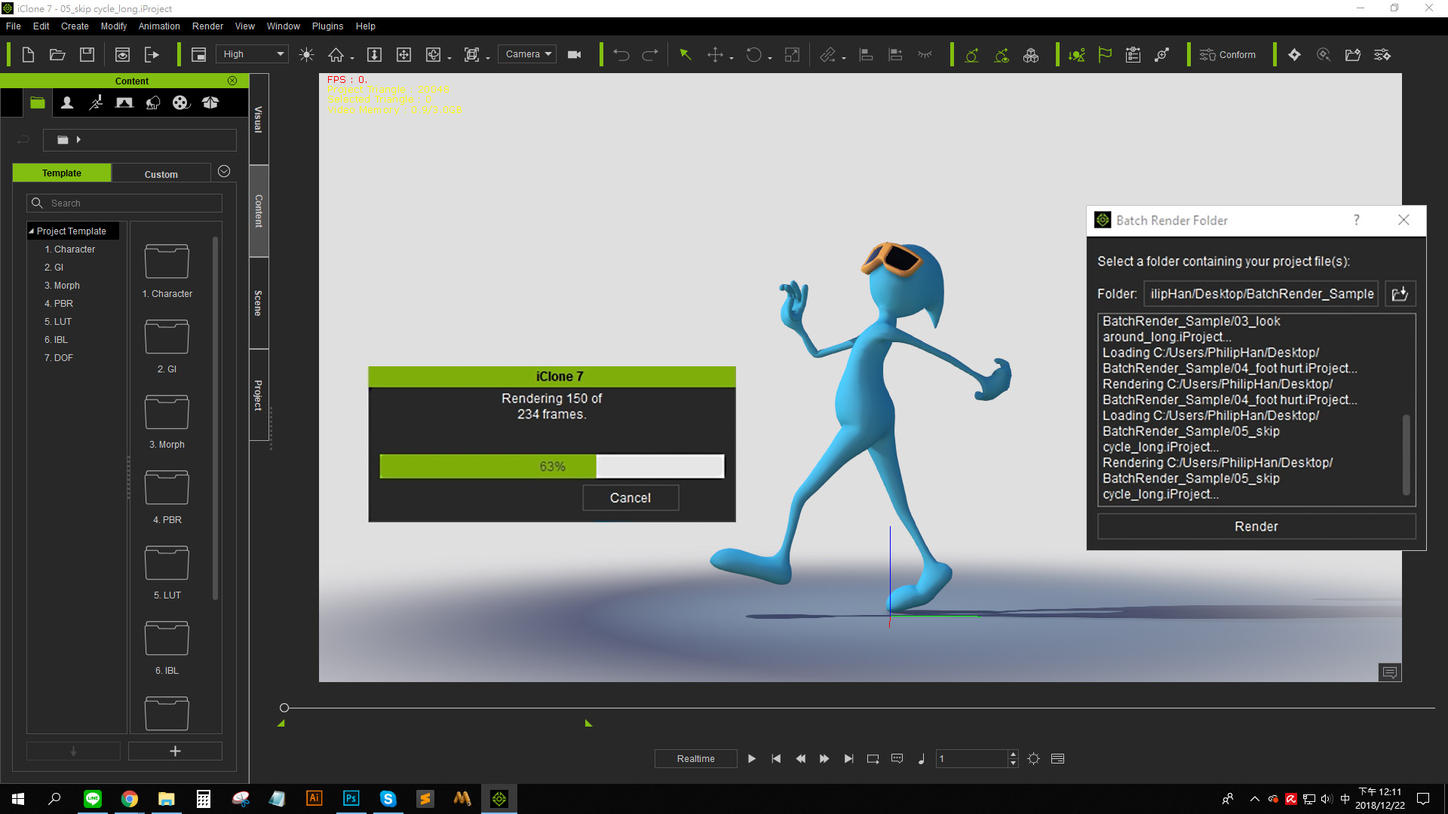This screenshot has height=814, width=1448.
Task: Collapse the Project Template tree node
Action: (x=31, y=231)
